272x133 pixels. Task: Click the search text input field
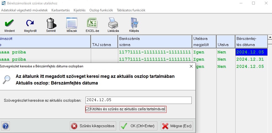pyautogui.click(x=138, y=100)
